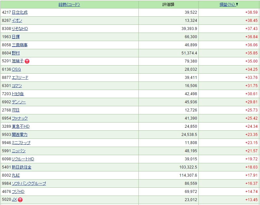Click the red alert icon beside 旭硝子

(27, 61)
